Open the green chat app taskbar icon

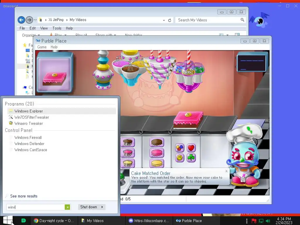(24, 221)
